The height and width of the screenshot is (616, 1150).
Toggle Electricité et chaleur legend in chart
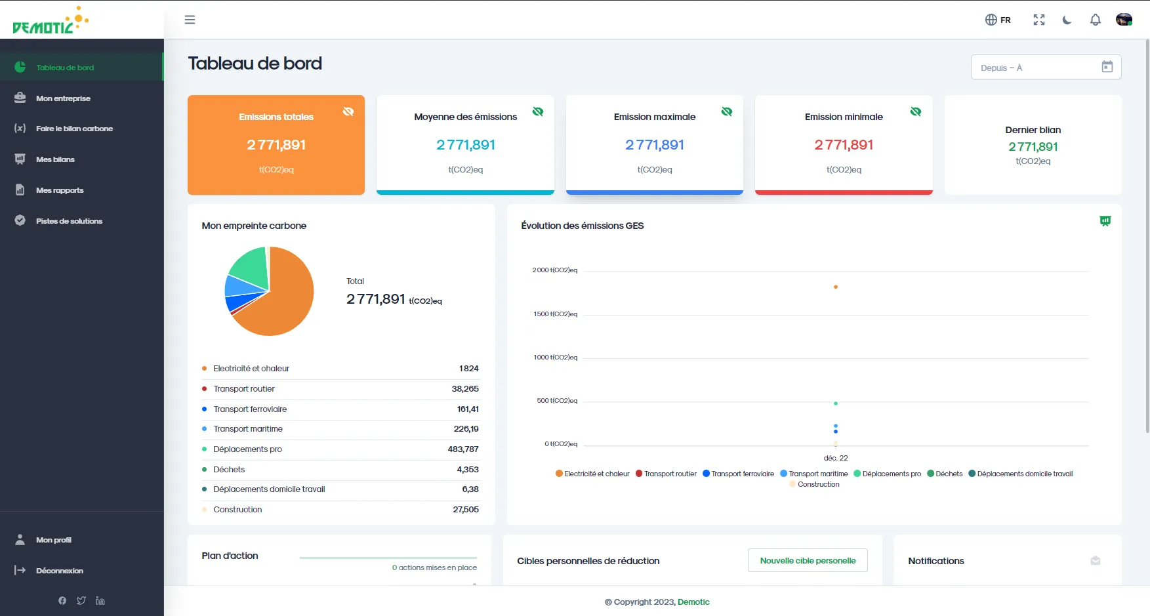pos(592,474)
